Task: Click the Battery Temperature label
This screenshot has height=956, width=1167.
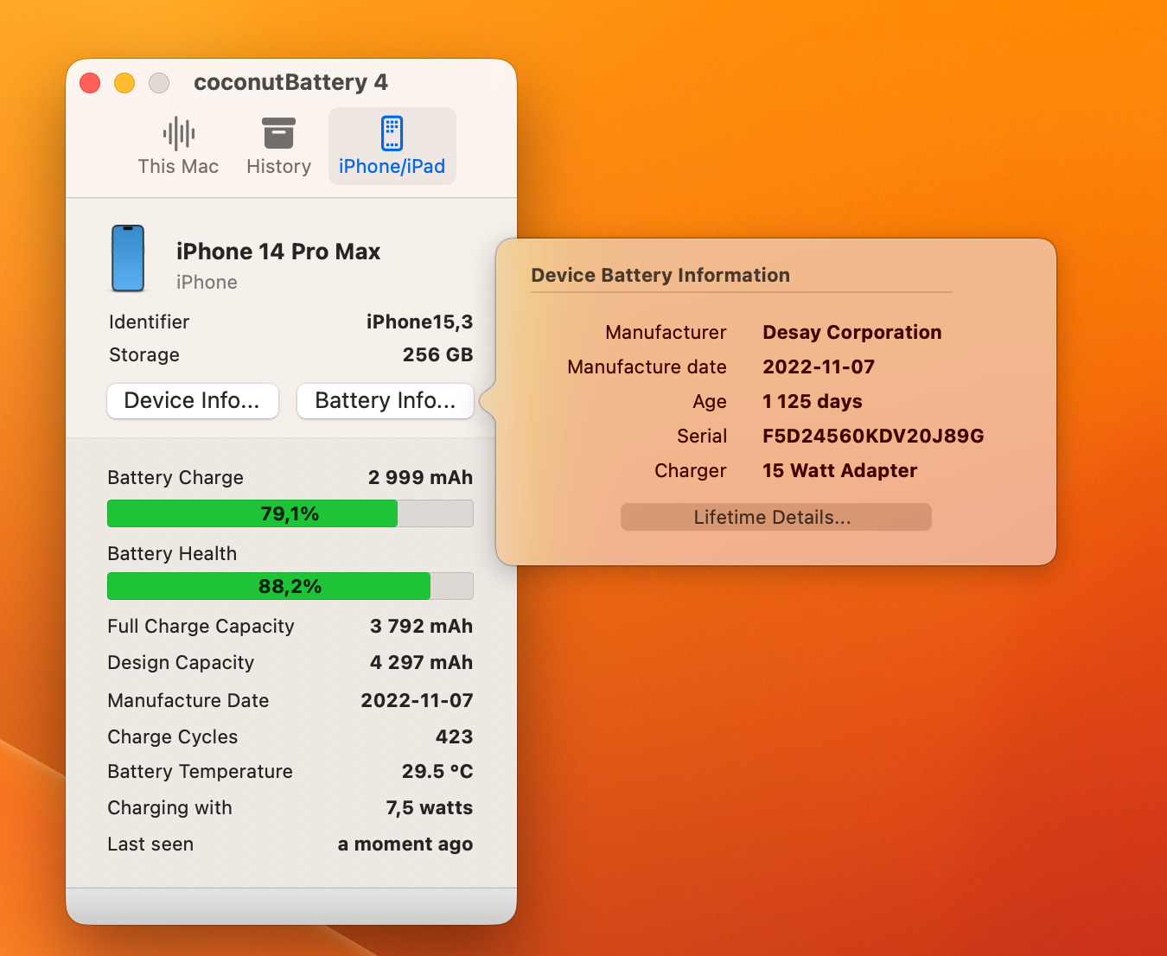Action: [x=201, y=772]
